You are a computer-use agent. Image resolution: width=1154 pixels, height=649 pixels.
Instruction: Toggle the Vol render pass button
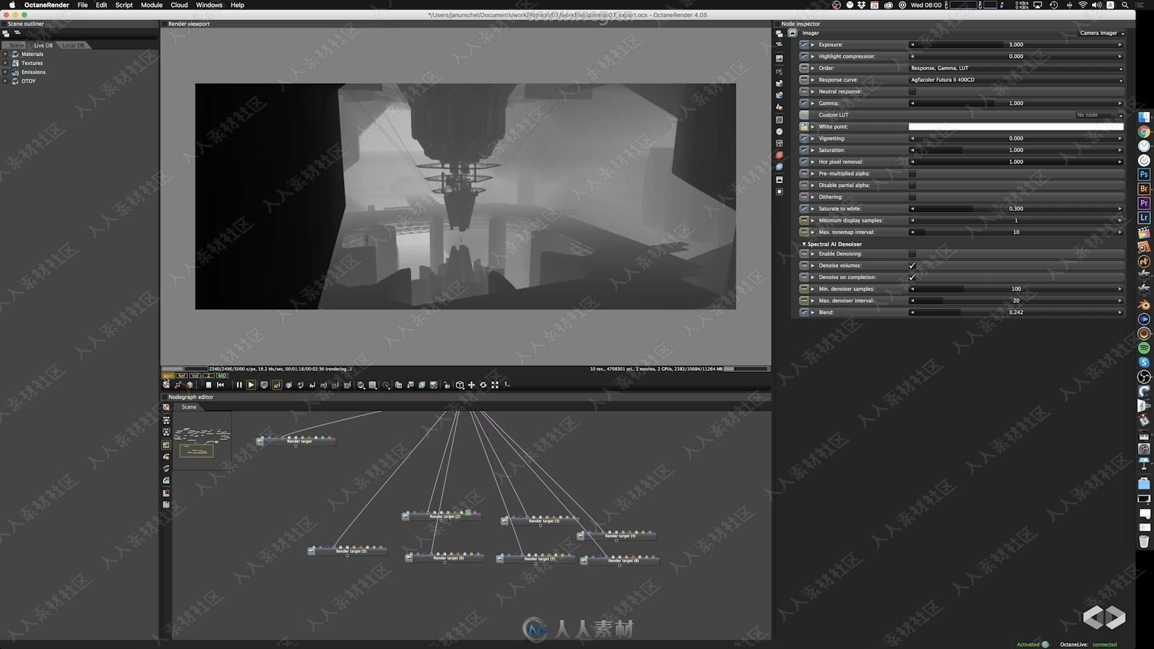pos(195,376)
